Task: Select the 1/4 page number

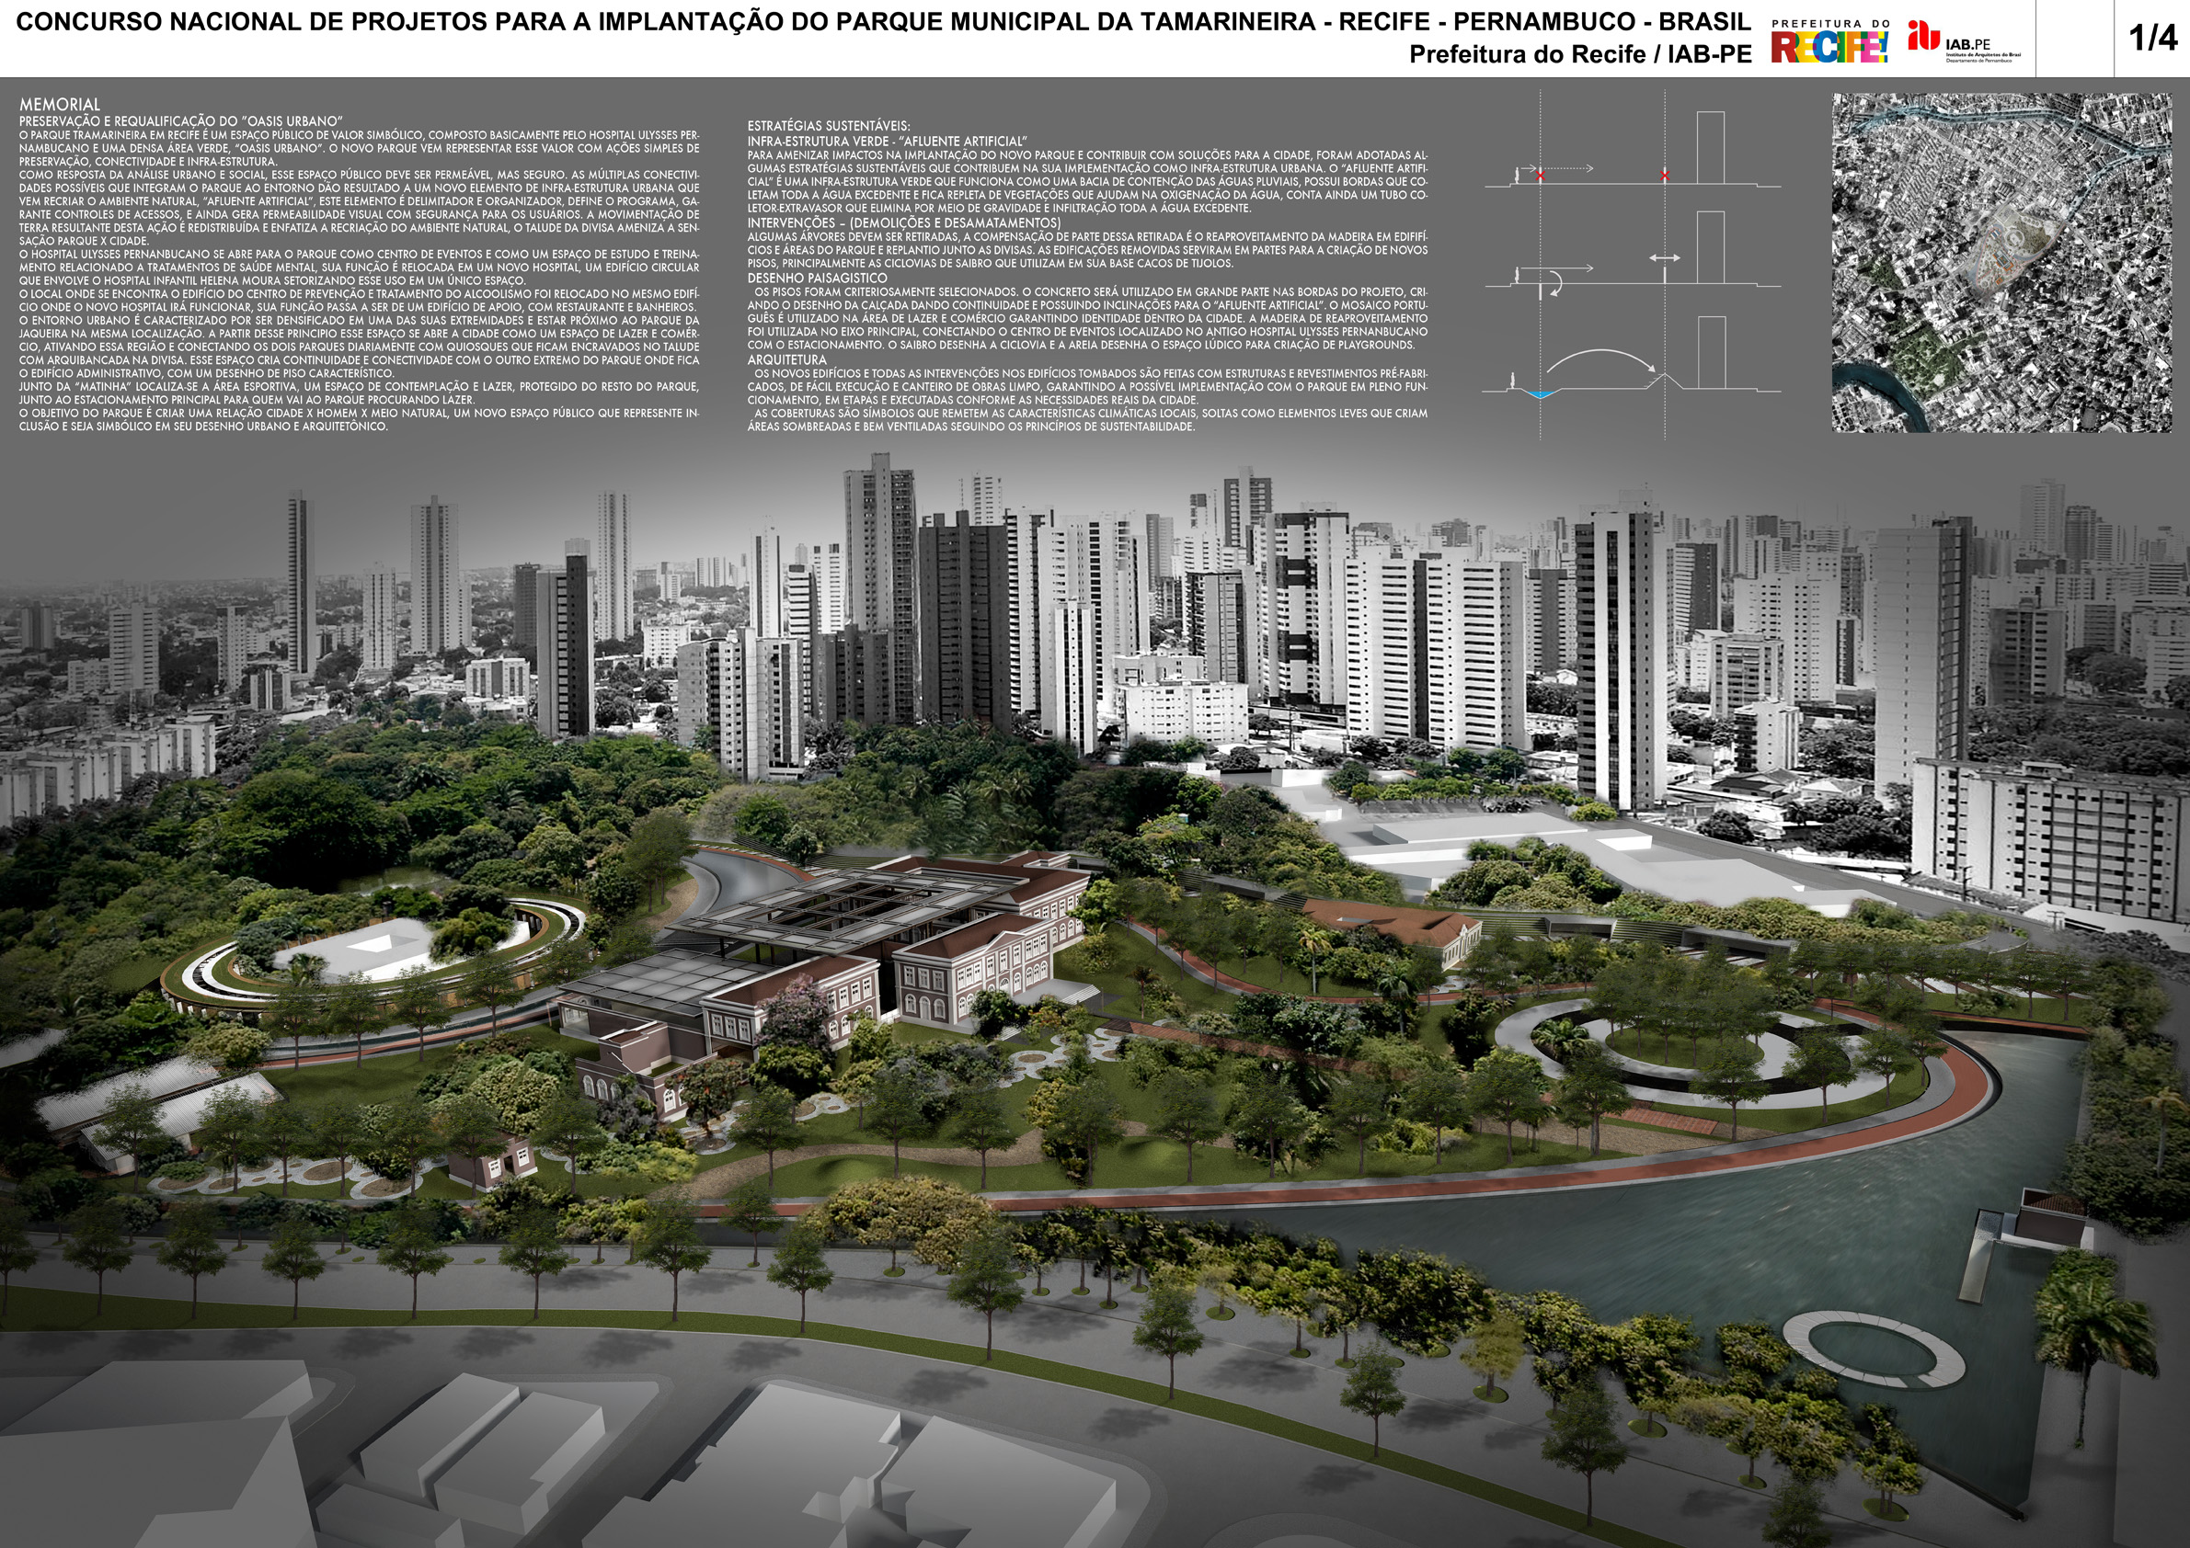Action: 2153,38
